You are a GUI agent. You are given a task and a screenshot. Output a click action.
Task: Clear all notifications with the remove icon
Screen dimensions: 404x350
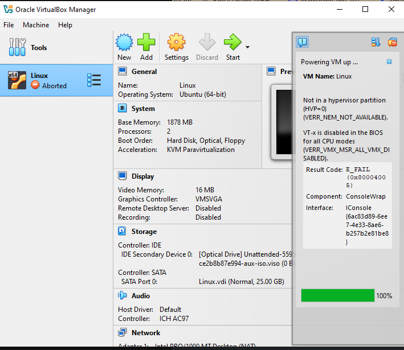[x=393, y=42]
